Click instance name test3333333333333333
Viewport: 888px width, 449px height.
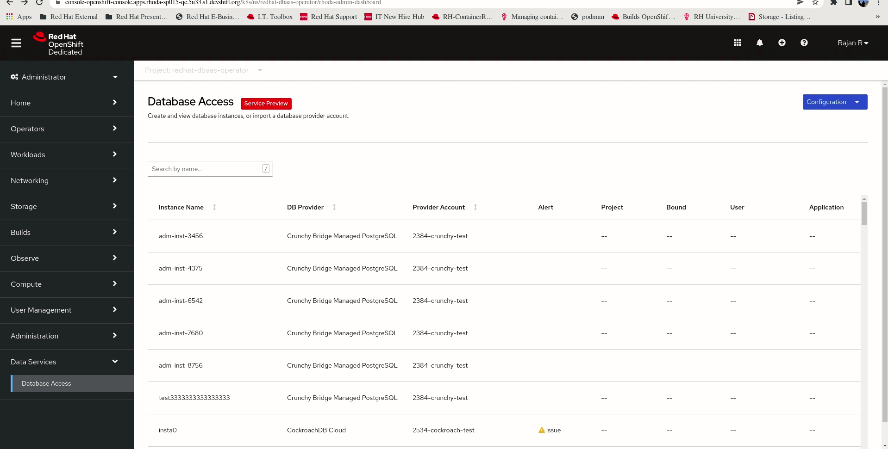pos(194,398)
